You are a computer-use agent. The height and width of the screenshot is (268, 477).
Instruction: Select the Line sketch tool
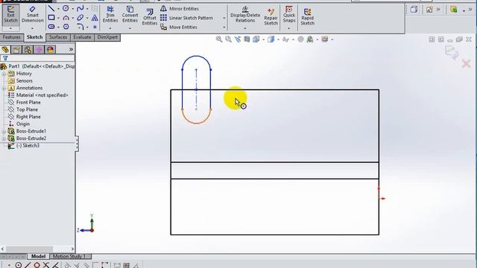point(51,9)
